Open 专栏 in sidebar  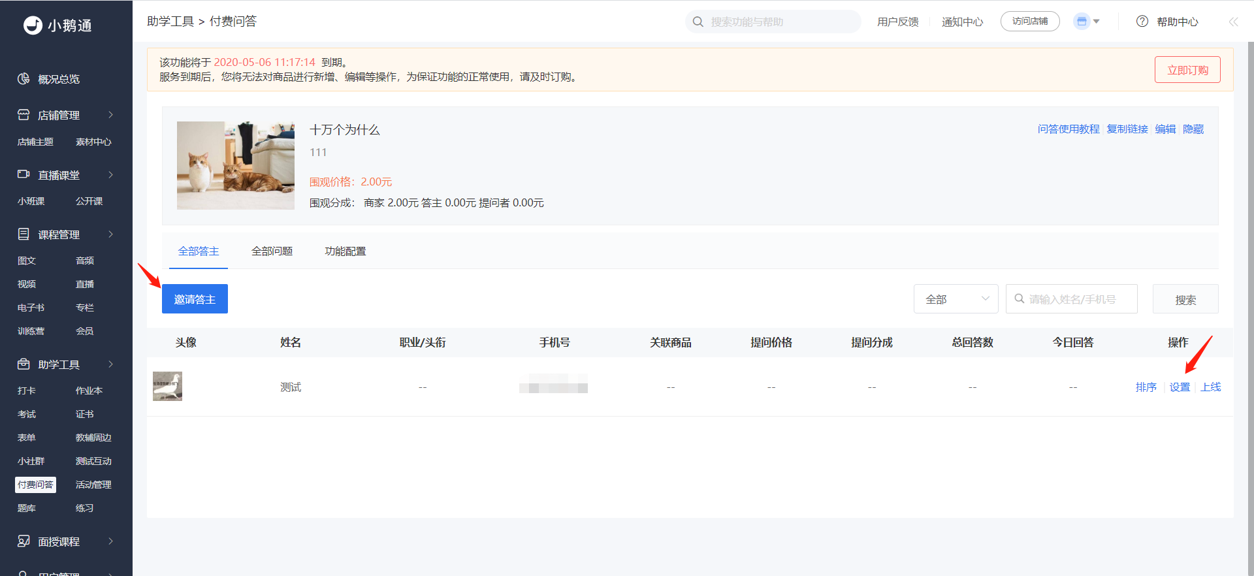coord(84,308)
